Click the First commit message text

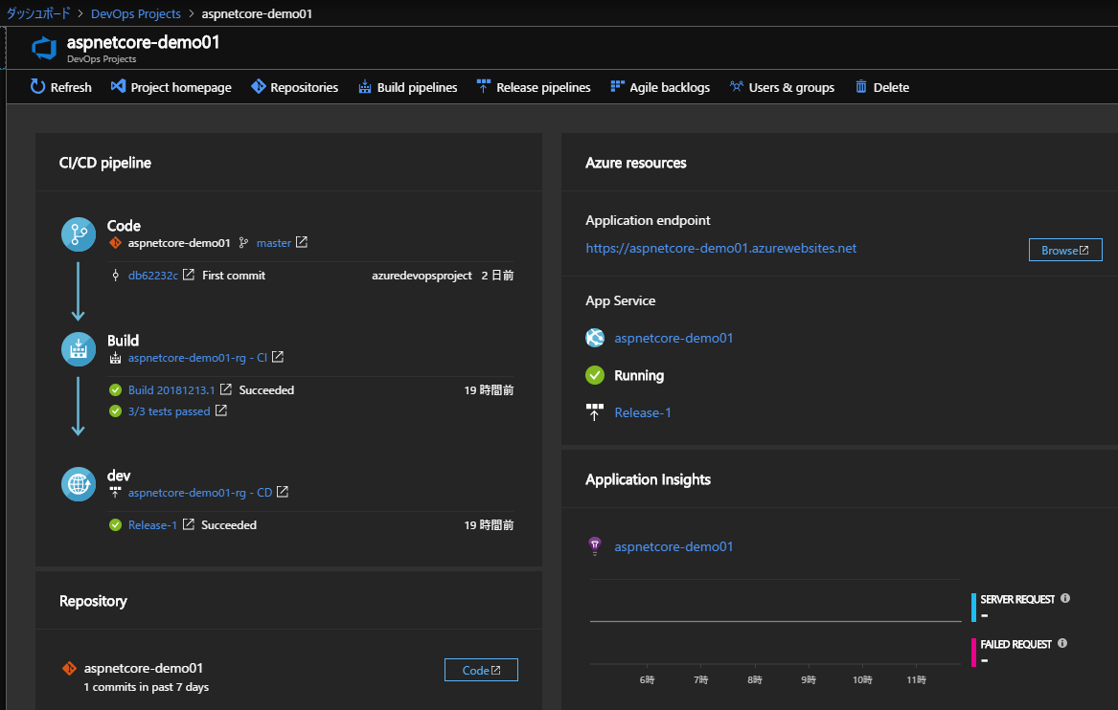coord(234,275)
